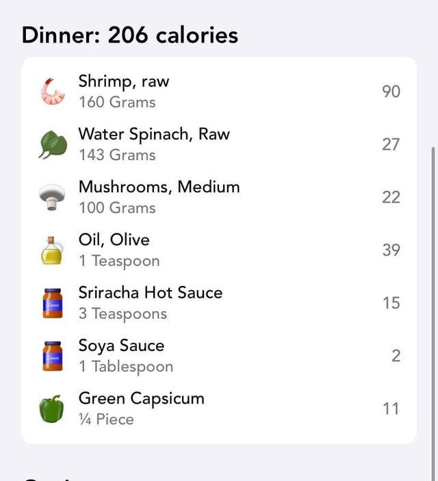Viewport: 438px width, 481px height.
Task: Tap the mushroom icon
Action: [x=52, y=197]
